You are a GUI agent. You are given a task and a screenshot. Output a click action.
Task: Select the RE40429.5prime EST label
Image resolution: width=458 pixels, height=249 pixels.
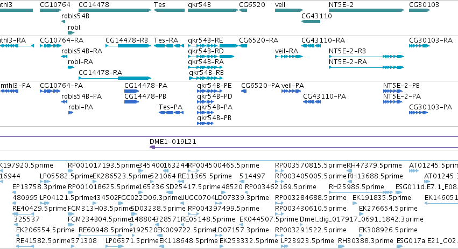click(39, 209)
